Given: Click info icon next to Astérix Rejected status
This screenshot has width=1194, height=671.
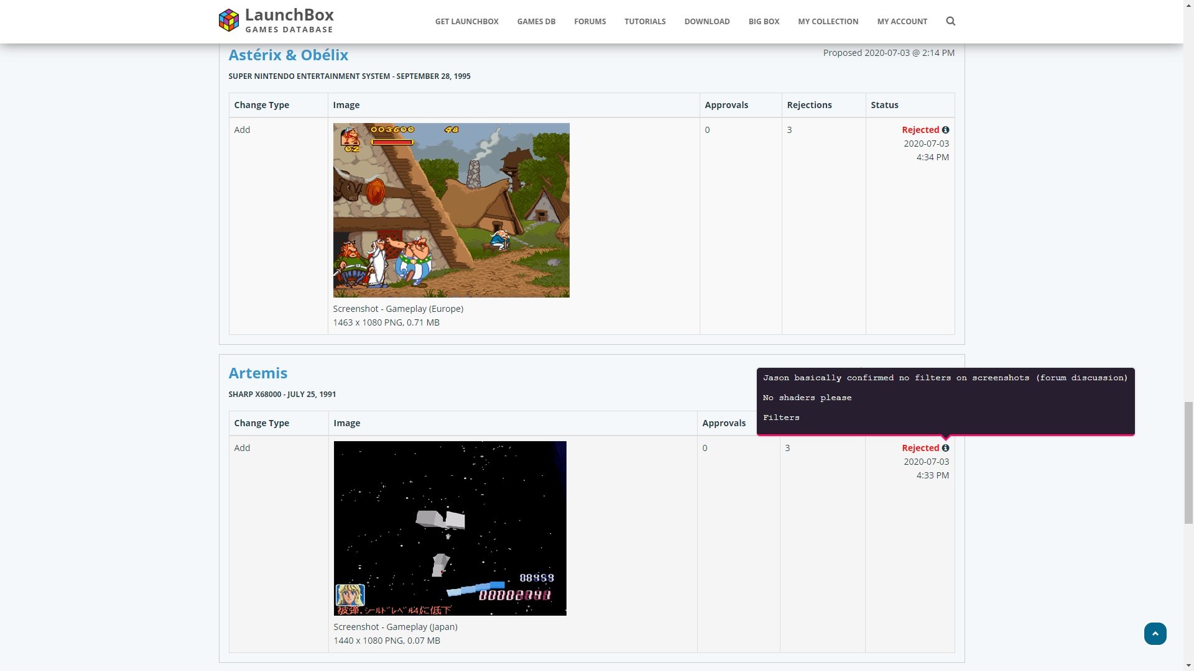Looking at the screenshot, I should pos(945,130).
